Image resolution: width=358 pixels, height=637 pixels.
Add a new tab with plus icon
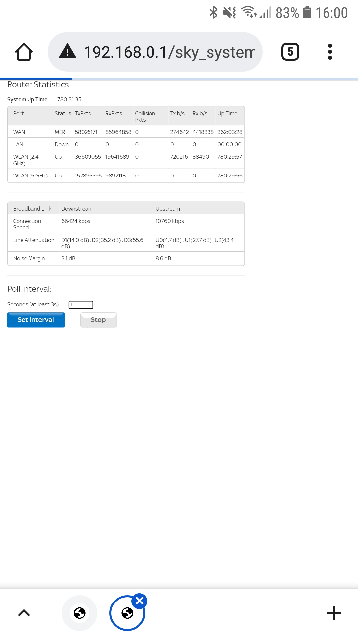(x=334, y=613)
